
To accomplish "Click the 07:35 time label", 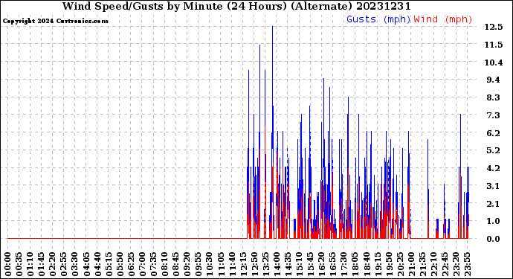I will (154, 264).
